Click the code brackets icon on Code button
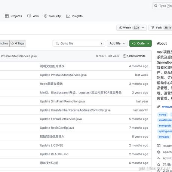 click(134, 43)
